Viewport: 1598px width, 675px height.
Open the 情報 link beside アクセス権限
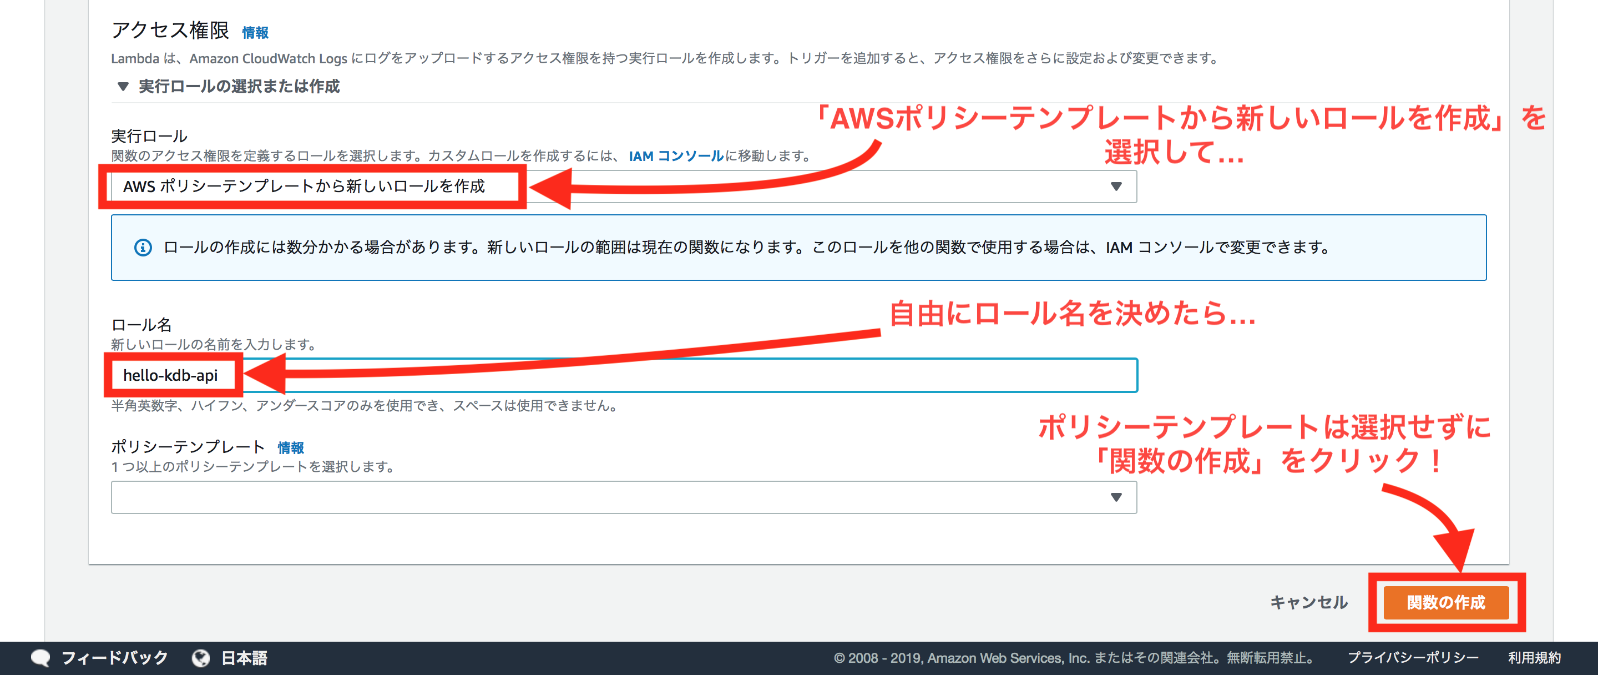click(x=255, y=32)
